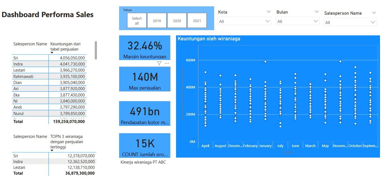This screenshot has height=186, width=388.
Task: Open the more options ellipsis on card
Action: click(167, 63)
